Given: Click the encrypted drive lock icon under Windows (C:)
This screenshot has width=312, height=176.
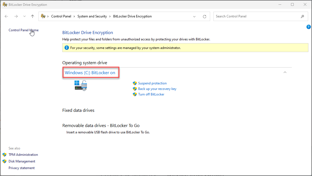Looking at the screenshot, I should coord(81,85).
